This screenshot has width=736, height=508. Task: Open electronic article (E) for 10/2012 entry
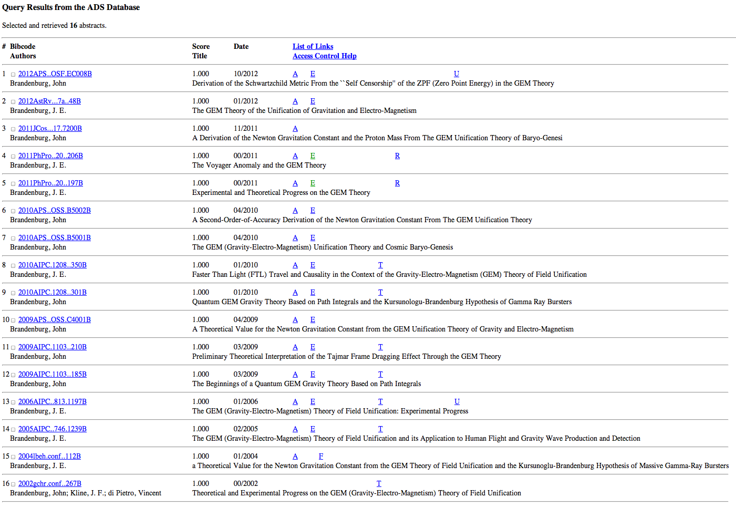(x=313, y=74)
